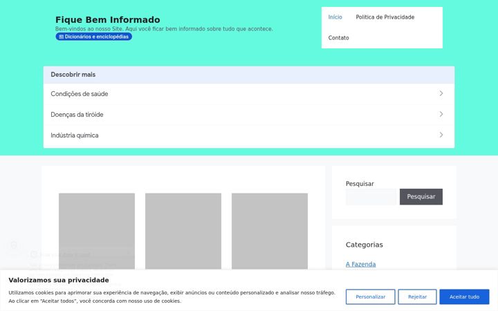Open the Condições de saúde row
This screenshot has height=311, width=498.
(x=249, y=93)
